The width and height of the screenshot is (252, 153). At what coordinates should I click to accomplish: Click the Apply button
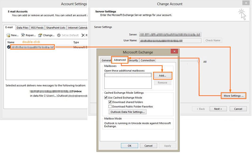(x=167, y=145)
